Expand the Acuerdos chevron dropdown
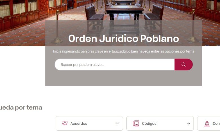220x132 pixels. [x=117, y=123]
